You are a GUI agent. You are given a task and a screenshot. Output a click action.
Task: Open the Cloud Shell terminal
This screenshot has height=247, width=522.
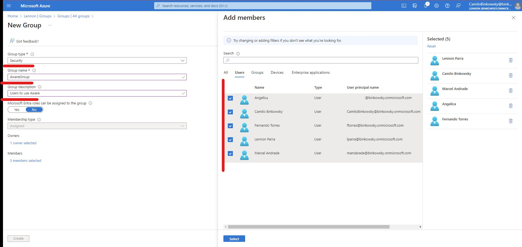click(x=404, y=6)
